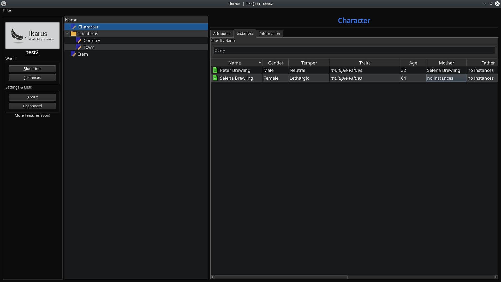Click the Town blueprint icon
This screenshot has width=501, height=282.
79,47
